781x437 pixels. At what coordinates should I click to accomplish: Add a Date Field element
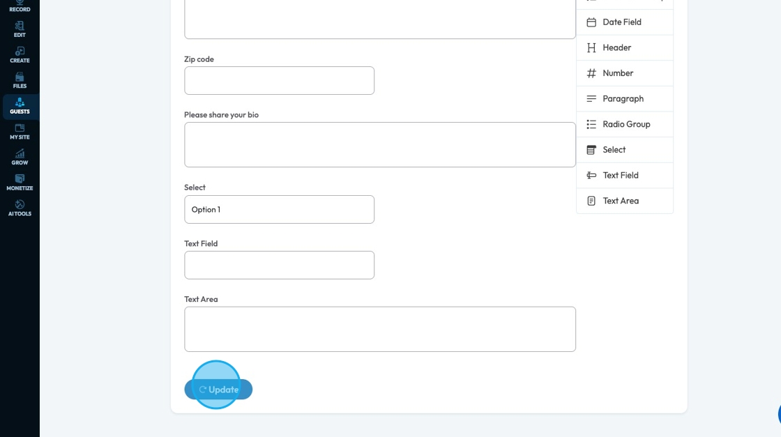click(x=625, y=22)
